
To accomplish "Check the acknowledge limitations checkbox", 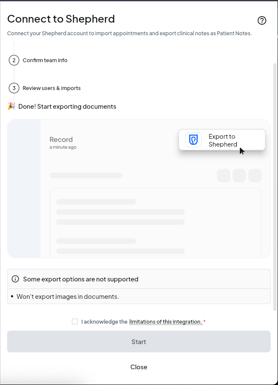I will [75, 321].
